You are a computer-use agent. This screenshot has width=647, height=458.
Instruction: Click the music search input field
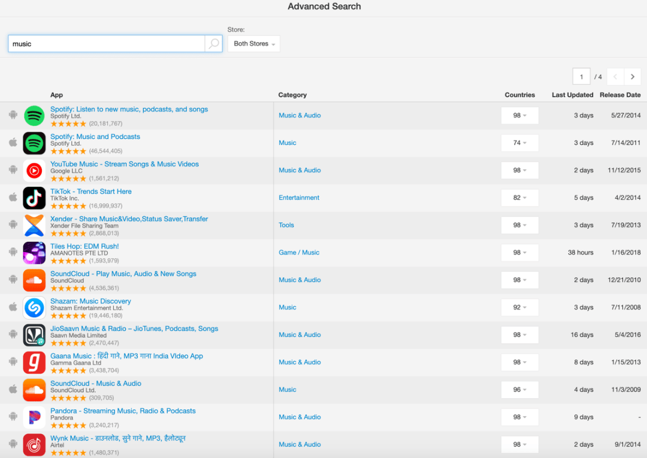click(x=107, y=44)
